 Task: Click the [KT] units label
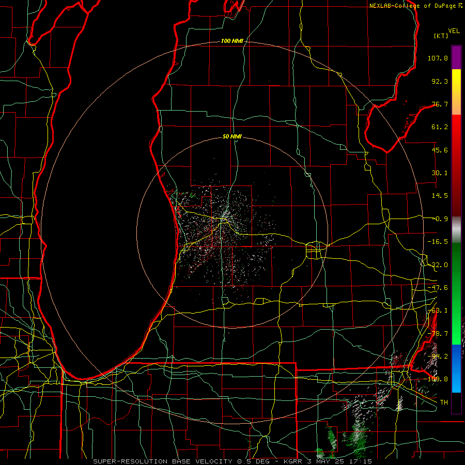[441, 36]
